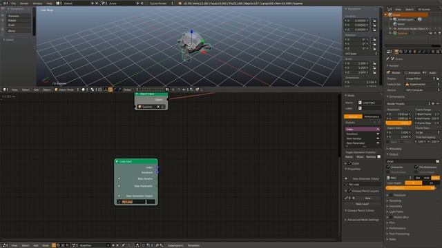Viewport: 442px width, 248px height.
Task: Clear Suzanne in Object Input node with X
Action: pos(158,107)
